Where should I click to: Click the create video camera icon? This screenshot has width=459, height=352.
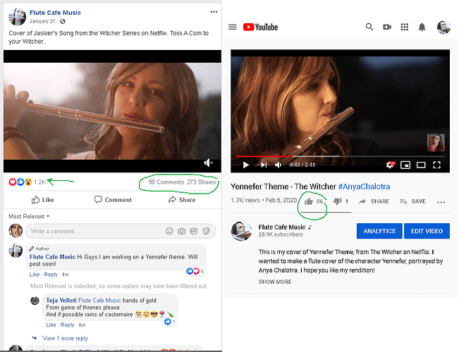click(x=387, y=27)
